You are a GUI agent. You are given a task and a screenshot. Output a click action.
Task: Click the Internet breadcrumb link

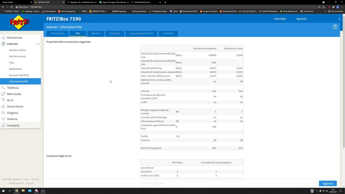click(x=52, y=27)
